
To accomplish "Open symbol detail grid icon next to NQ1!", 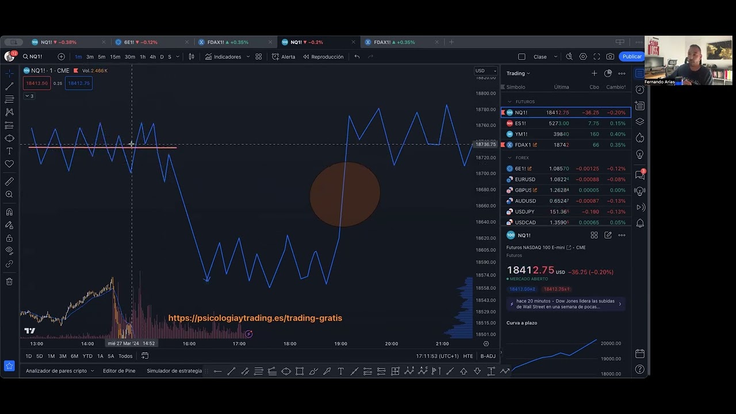I will point(594,235).
